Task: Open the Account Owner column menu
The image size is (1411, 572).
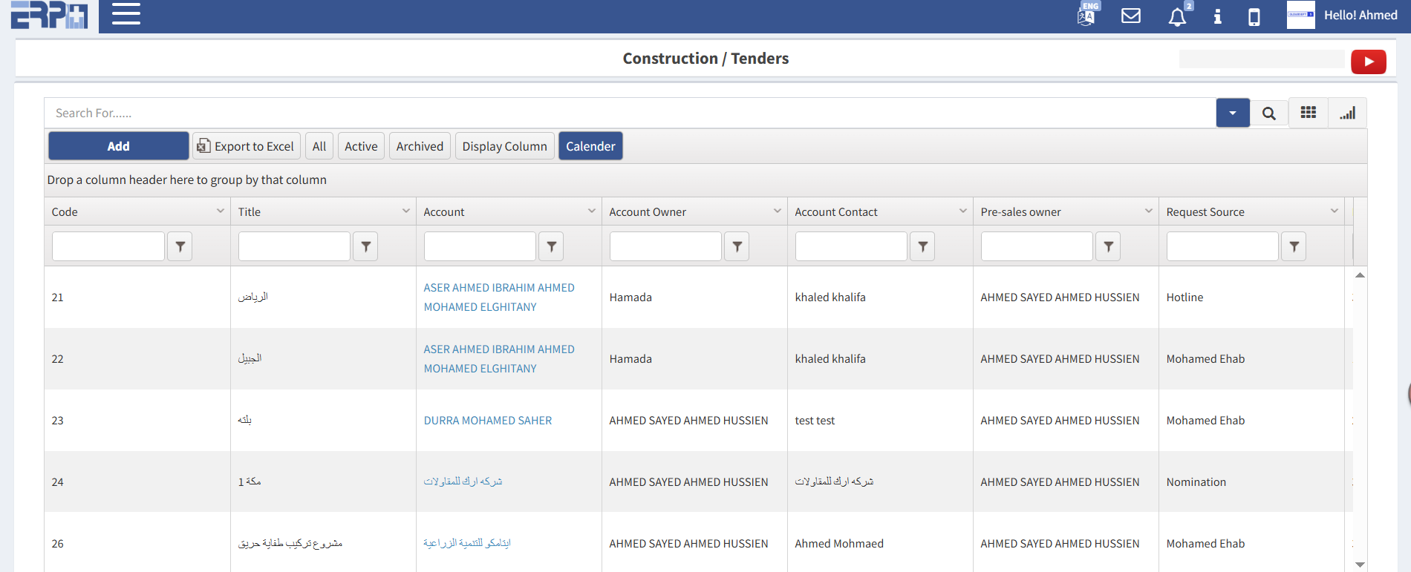Action: 777,211
